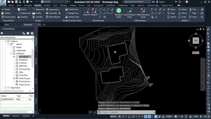Screen dimensions: 211x119
Task: Click the Assembly tool
Action: click(51, 13)
